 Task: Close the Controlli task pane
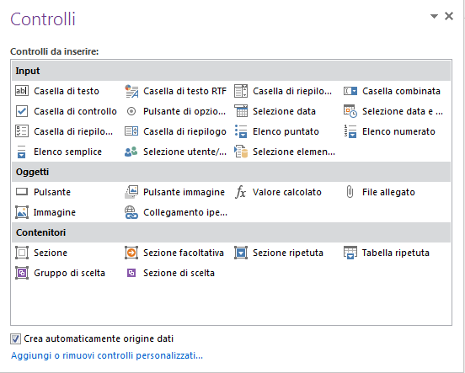(449, 16)
